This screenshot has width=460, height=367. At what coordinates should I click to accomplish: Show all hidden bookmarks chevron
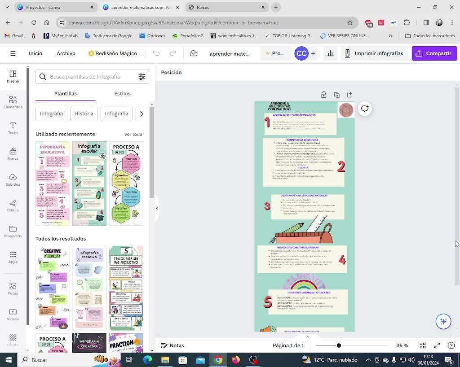390,36
